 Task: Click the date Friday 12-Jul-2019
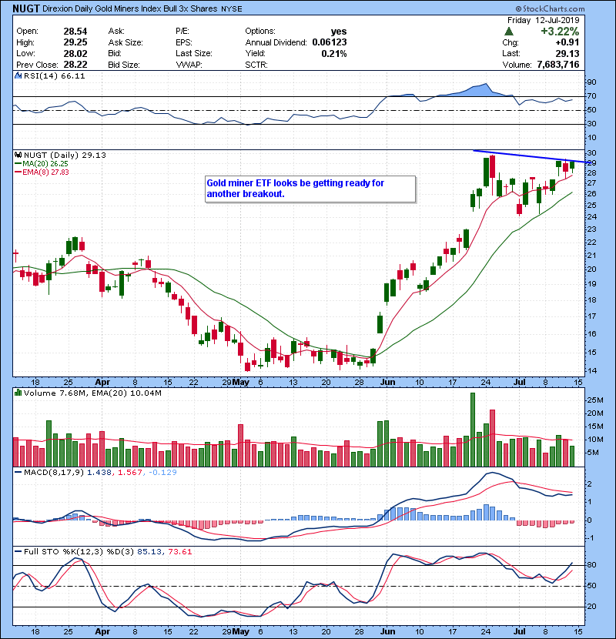pyautogui.click(x=543, y=20)
